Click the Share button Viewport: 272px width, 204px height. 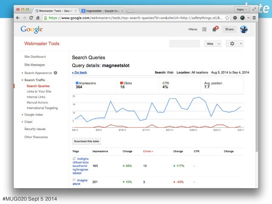coord(229,29)
